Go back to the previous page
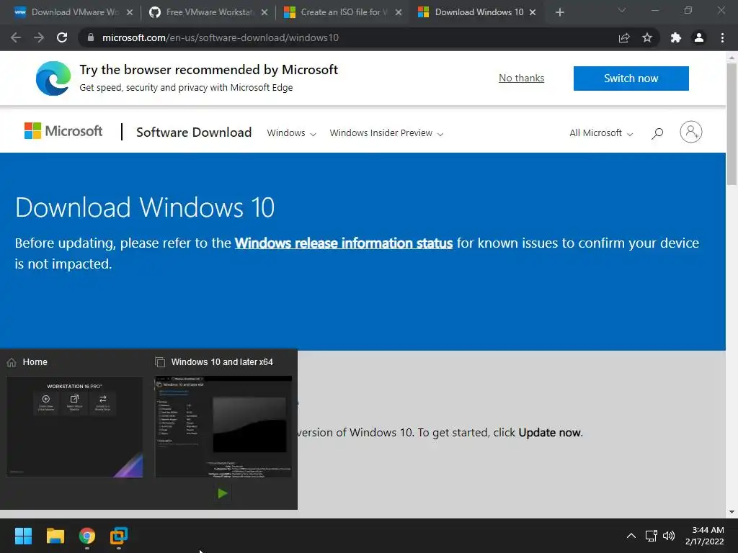738x553 pixels. tap(16, 37)
